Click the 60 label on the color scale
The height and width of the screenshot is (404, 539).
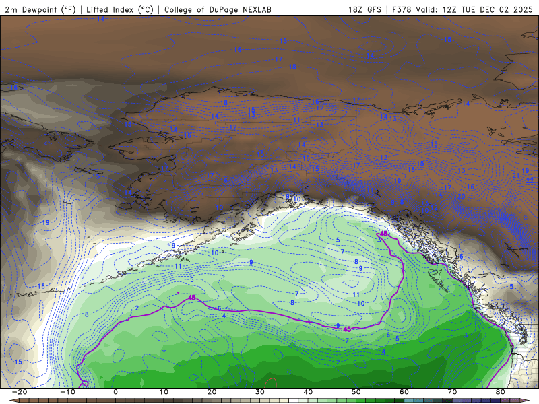click(404, 392)
